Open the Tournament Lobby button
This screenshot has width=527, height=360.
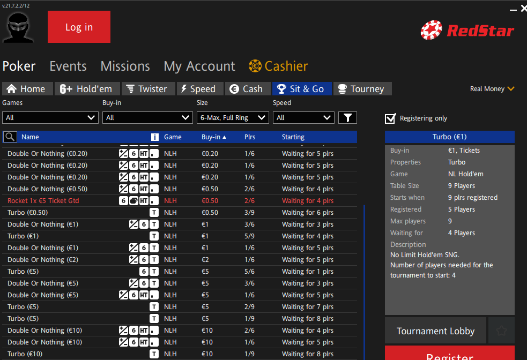435,331
